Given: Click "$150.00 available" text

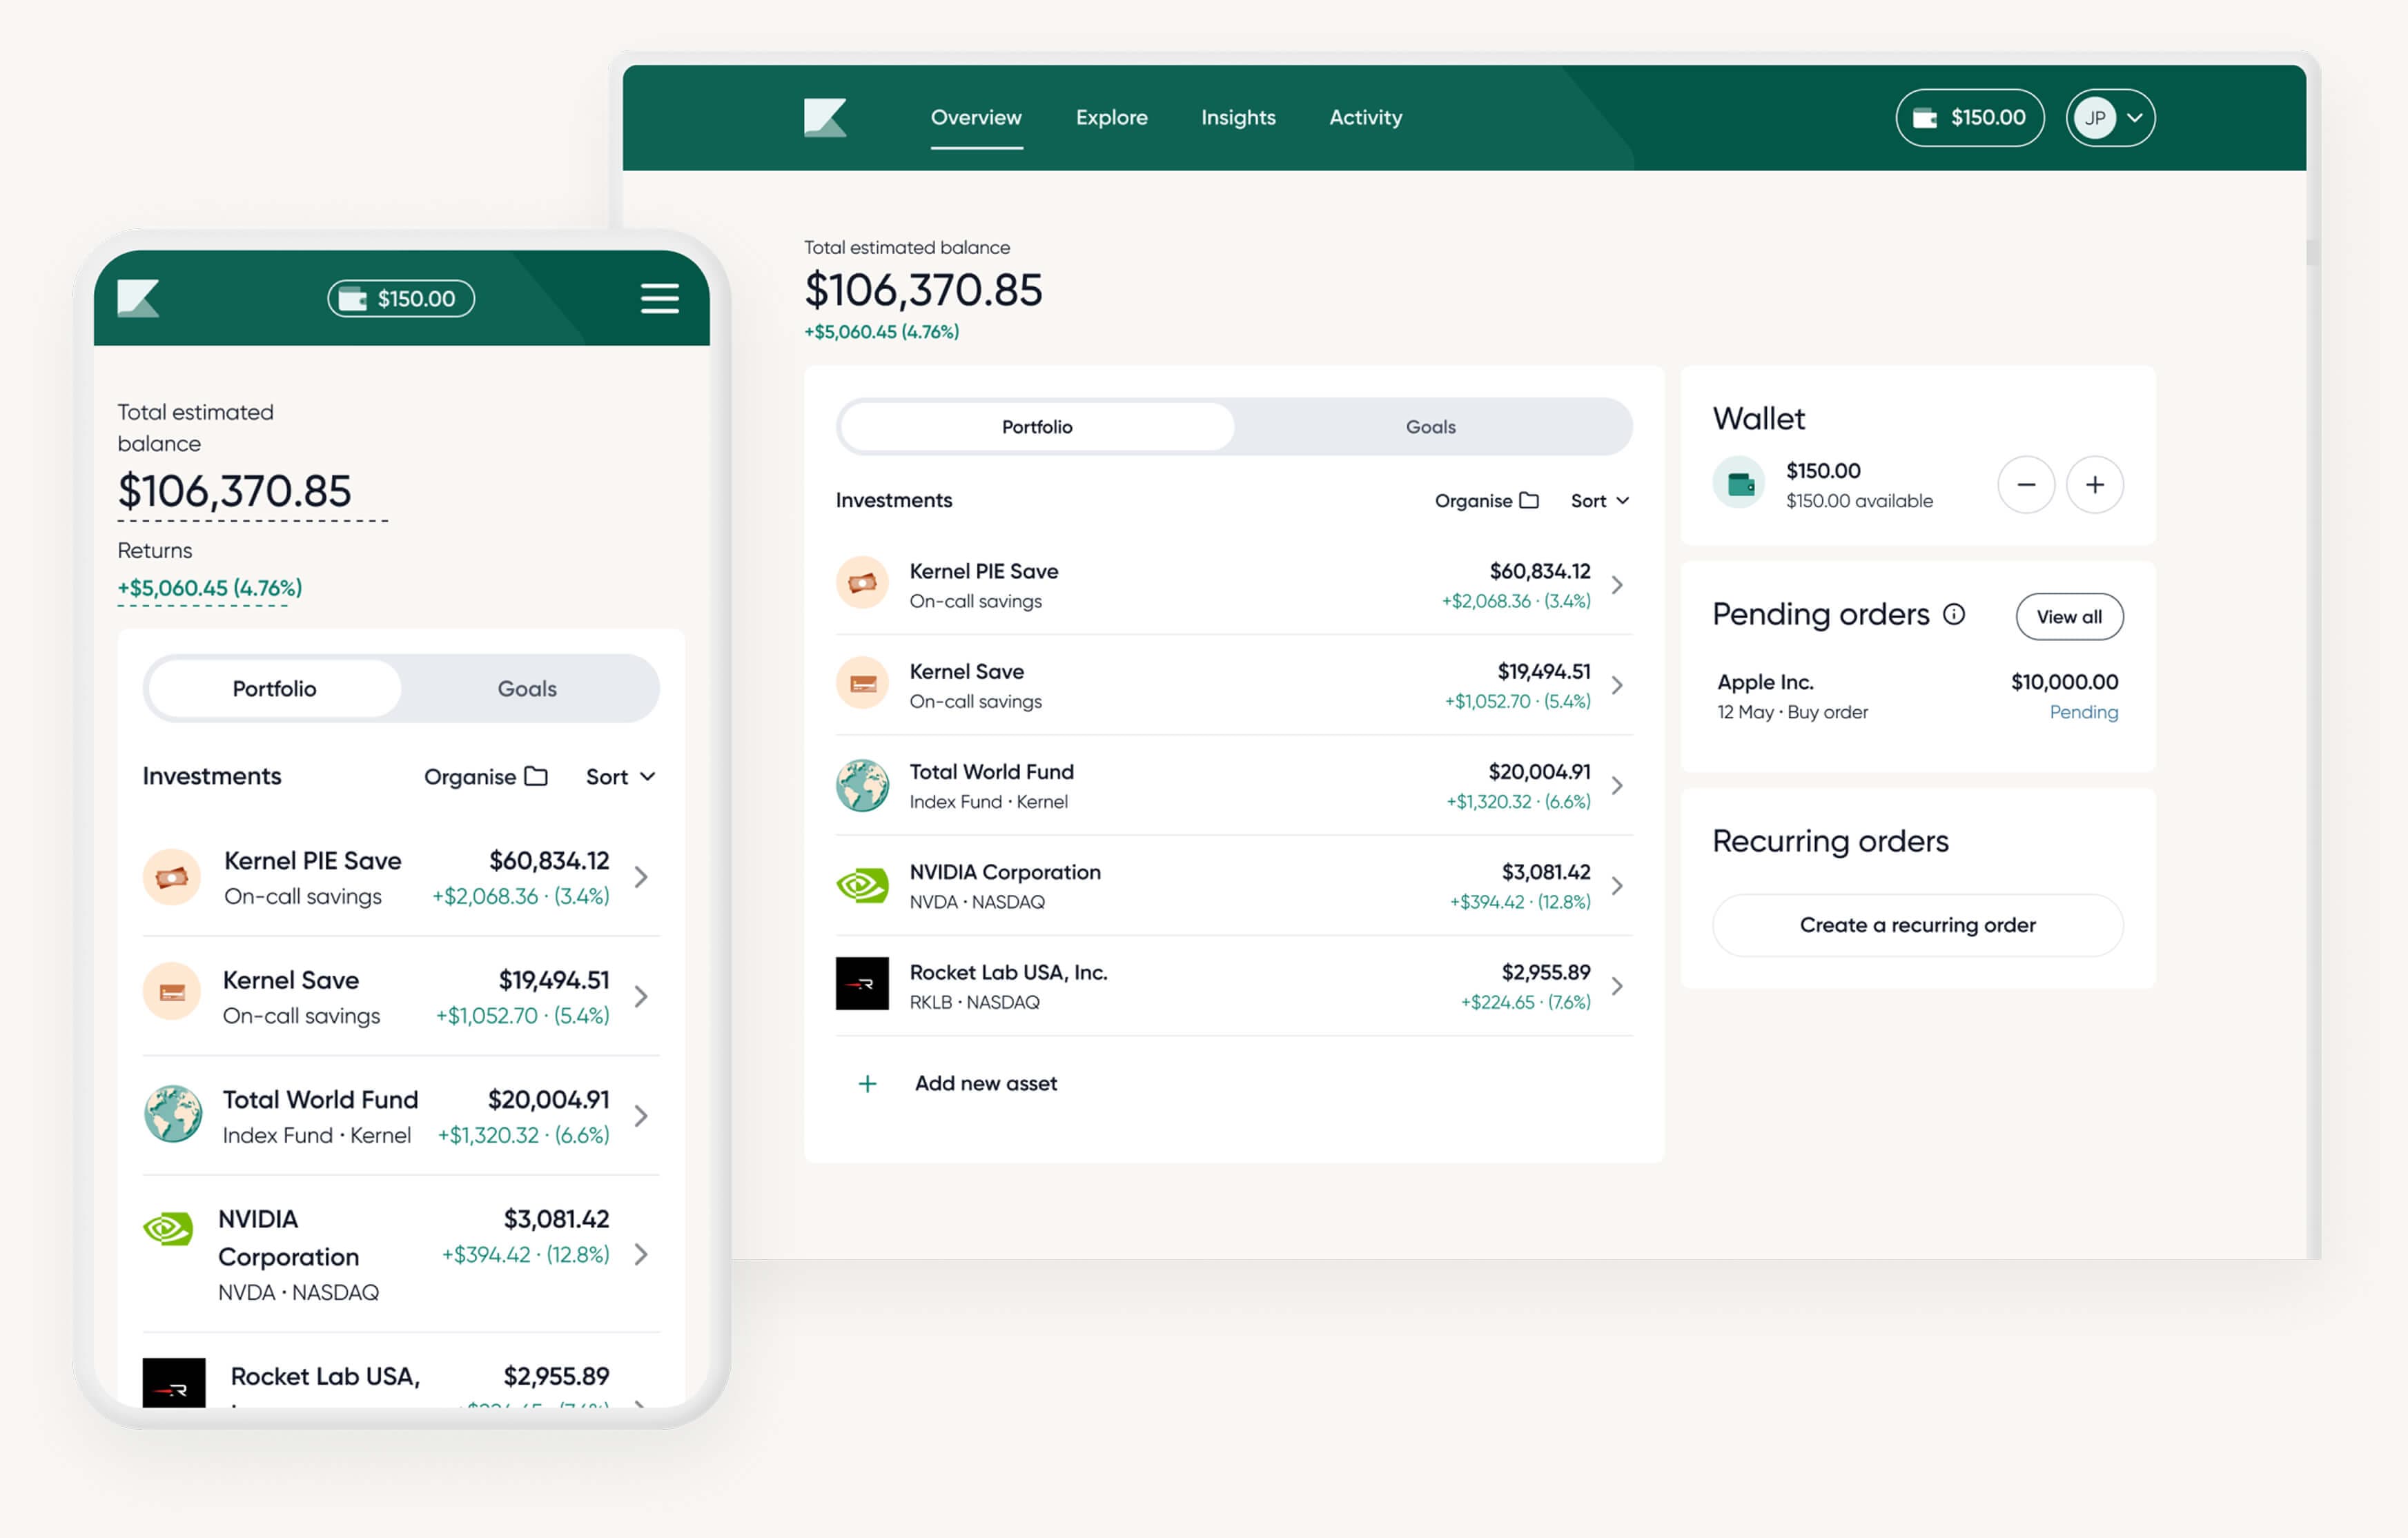Looking at the screenshot, I should (1859, 501).
